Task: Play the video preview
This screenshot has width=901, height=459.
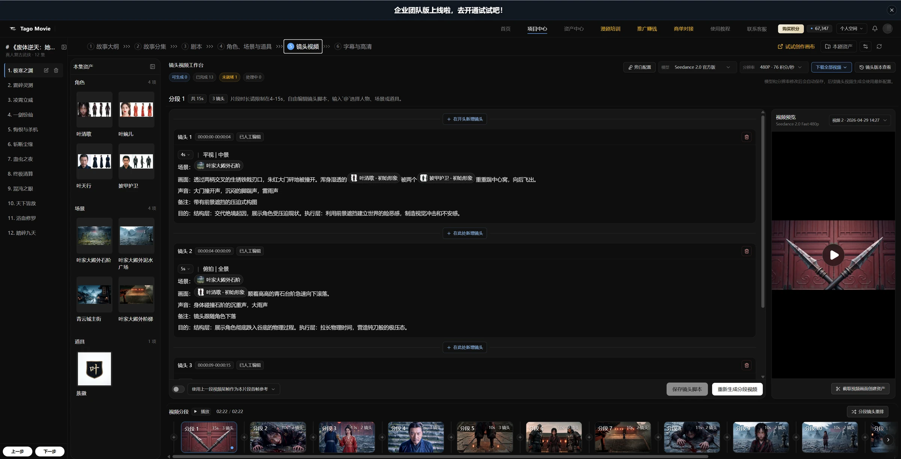Action: pos(833,255)
